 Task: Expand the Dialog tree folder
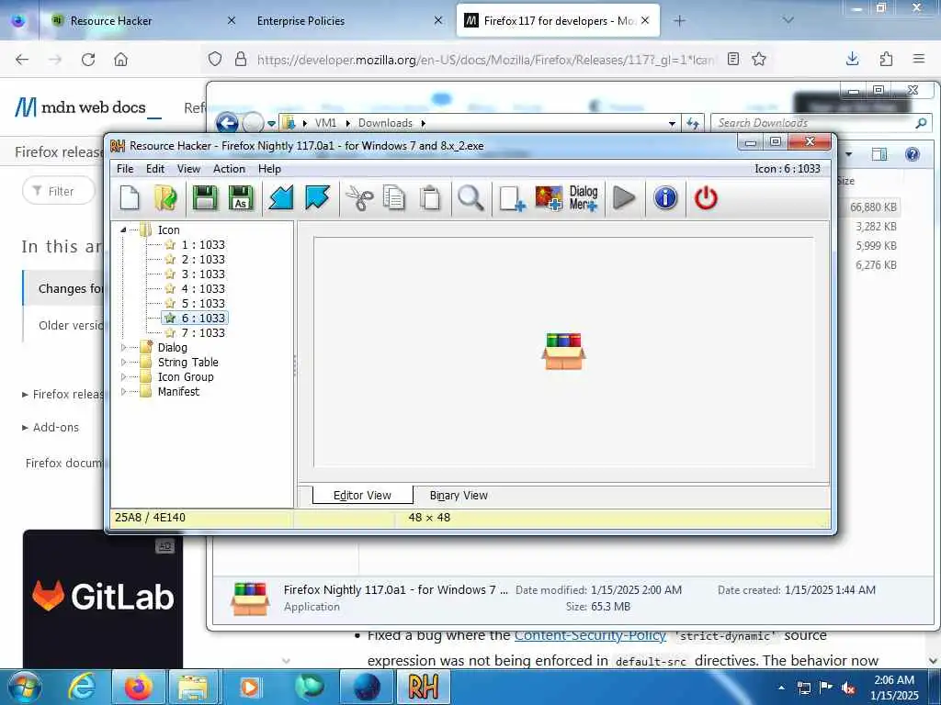click(x=123, y=347)
